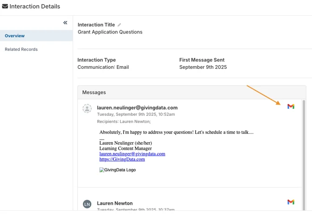Click the Interaction Details heading
The height and width of the screenshot is (214, 312).
pos(34,7)
